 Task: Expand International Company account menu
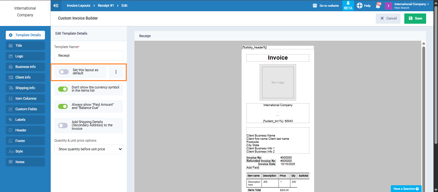point(411,5)
